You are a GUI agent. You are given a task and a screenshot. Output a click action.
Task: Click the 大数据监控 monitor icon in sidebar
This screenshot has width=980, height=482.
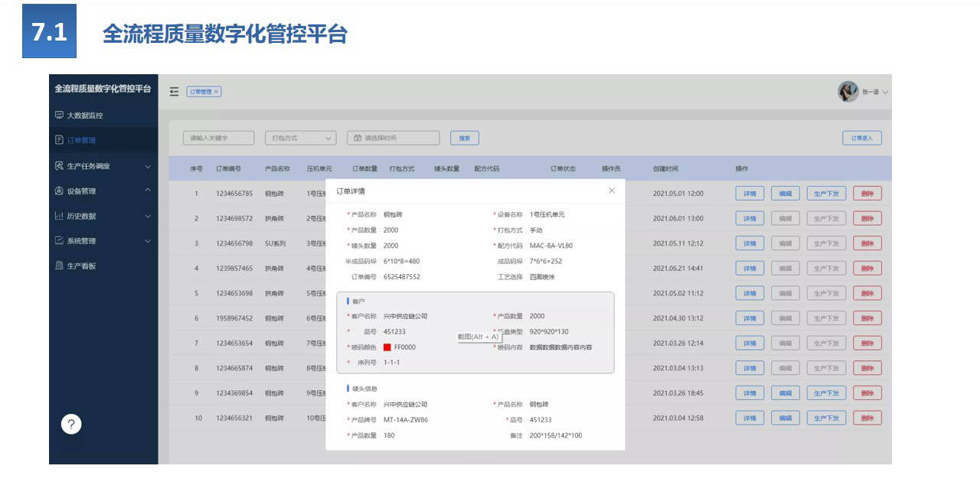point(59,116)
